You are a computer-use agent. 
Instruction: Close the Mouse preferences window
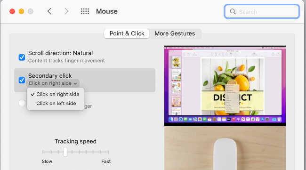pyautogui.click(x=12, y=11)
